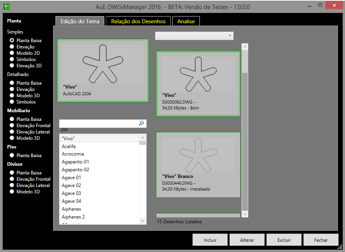
Task: Click the Alterar button
Action: (247, 240)
